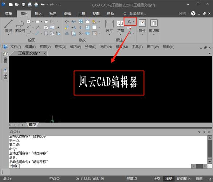Expand the dropdown under 剪切板 button
Screen dimensions: 213x182
pyautogui.click(x=154, y=35)
